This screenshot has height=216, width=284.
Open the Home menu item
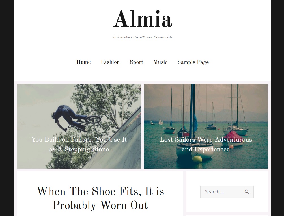click(83, 62)
